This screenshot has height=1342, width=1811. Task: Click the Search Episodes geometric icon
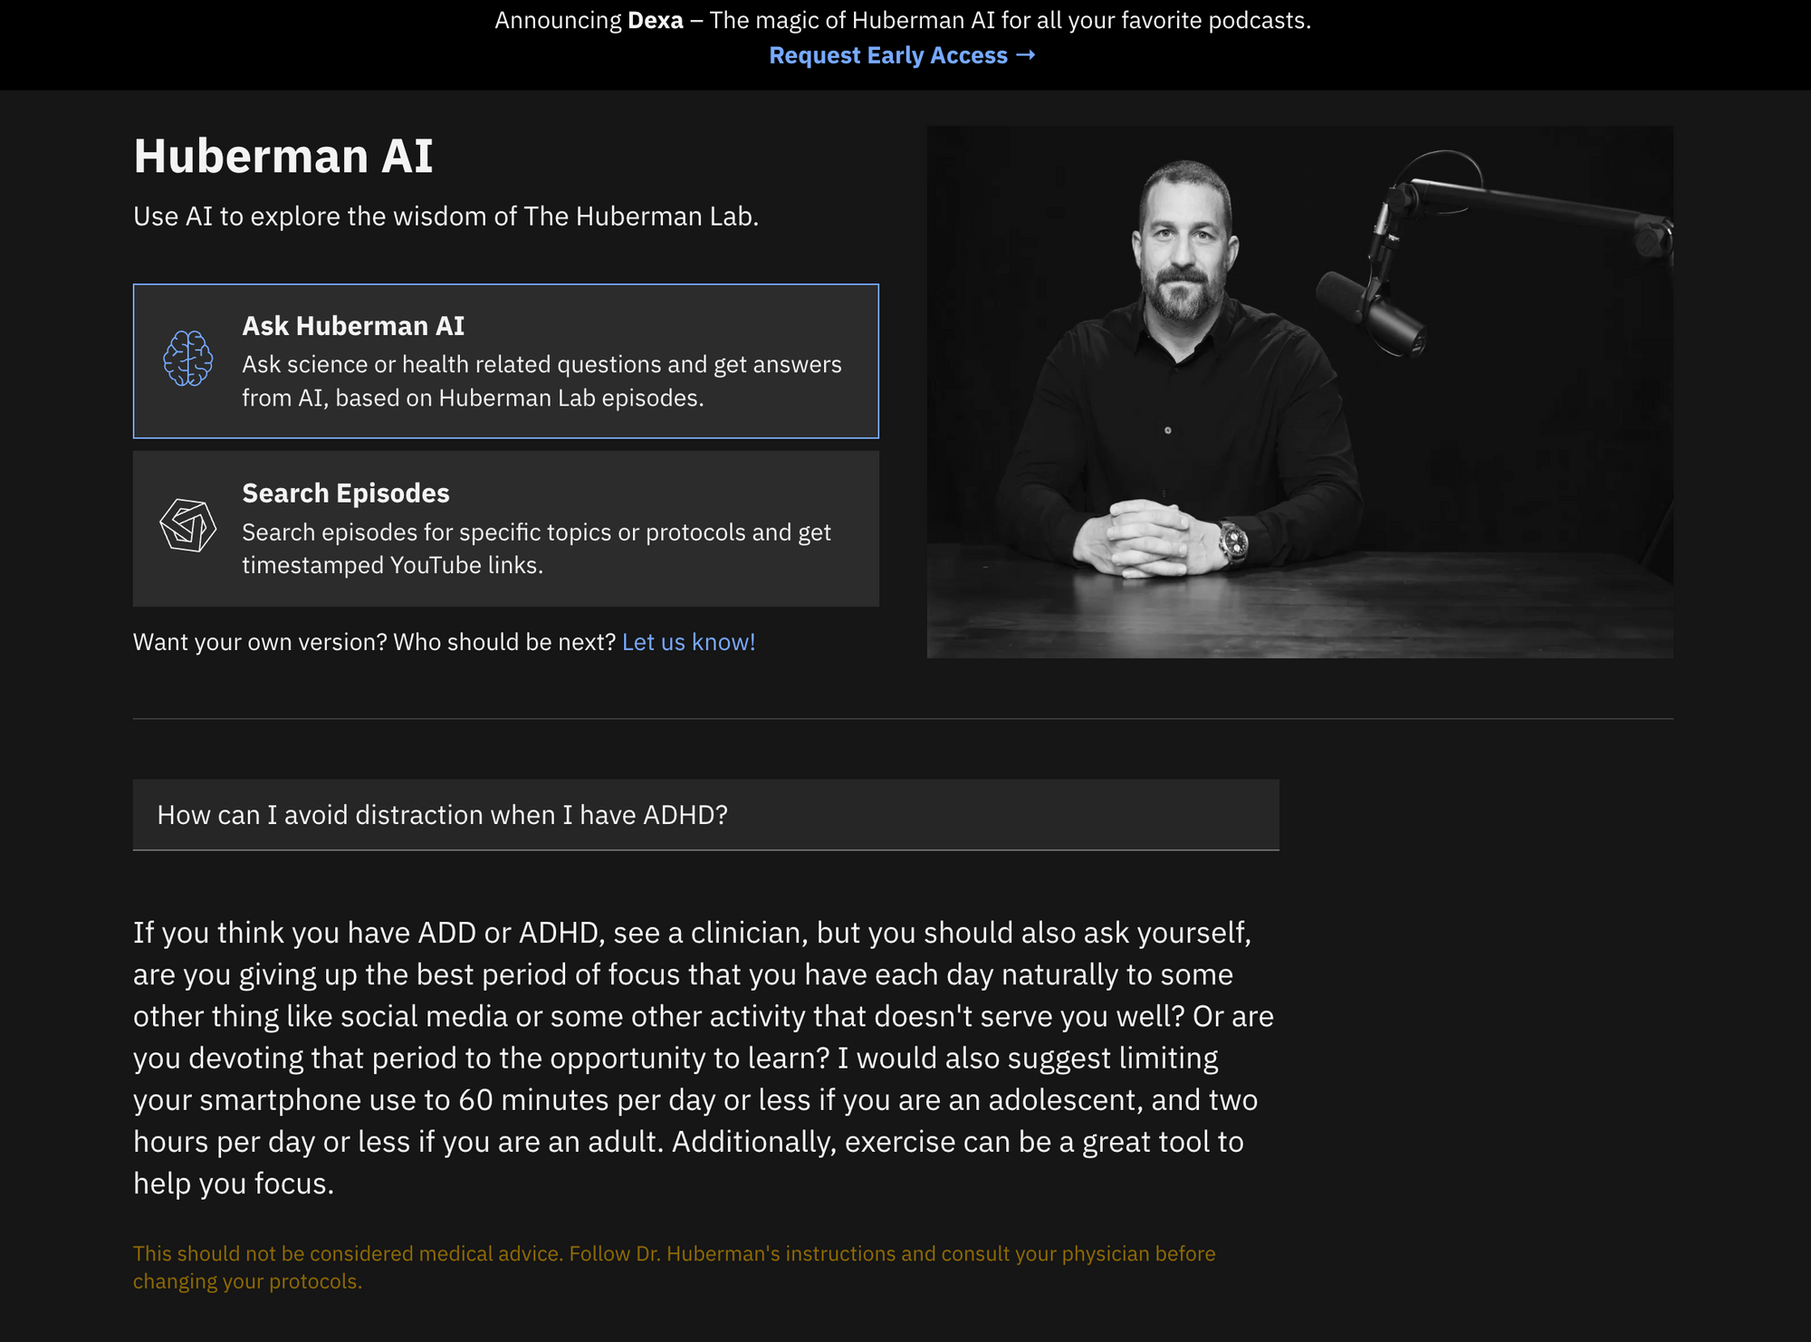pyautogui.click(x=188, y=525)
